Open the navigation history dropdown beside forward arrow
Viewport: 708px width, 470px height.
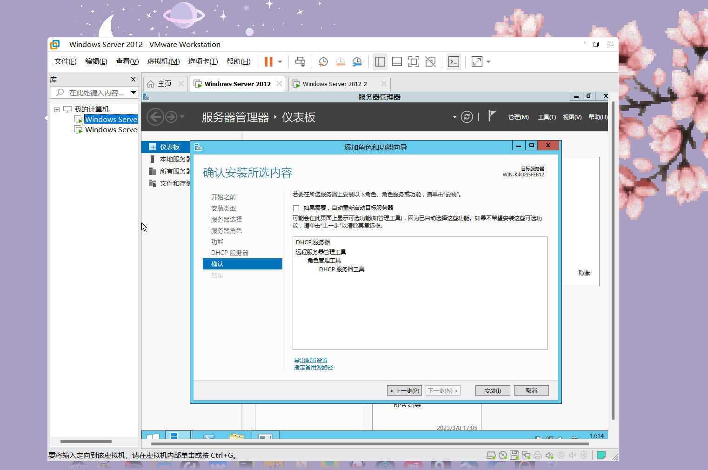click(182, 117)
